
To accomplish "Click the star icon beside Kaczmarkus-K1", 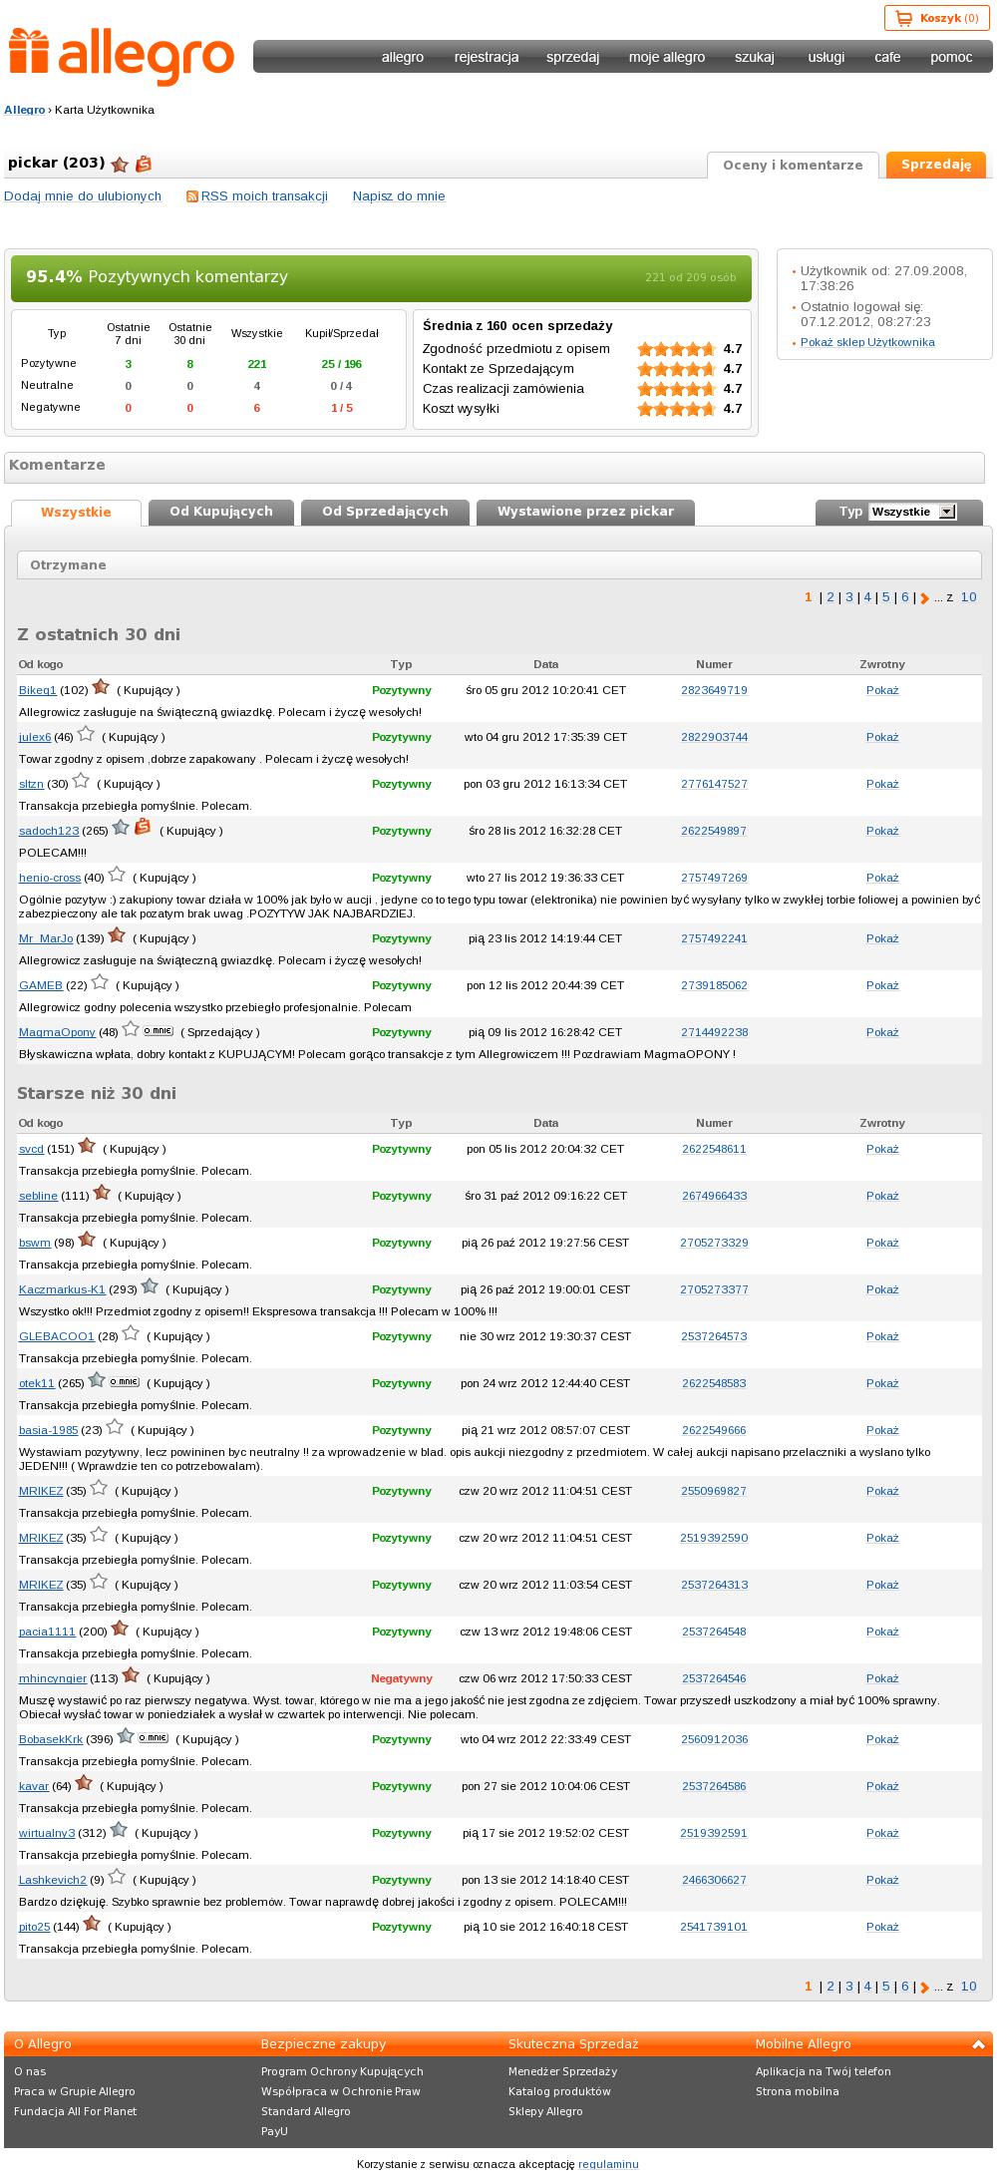I will (150, 1286).
